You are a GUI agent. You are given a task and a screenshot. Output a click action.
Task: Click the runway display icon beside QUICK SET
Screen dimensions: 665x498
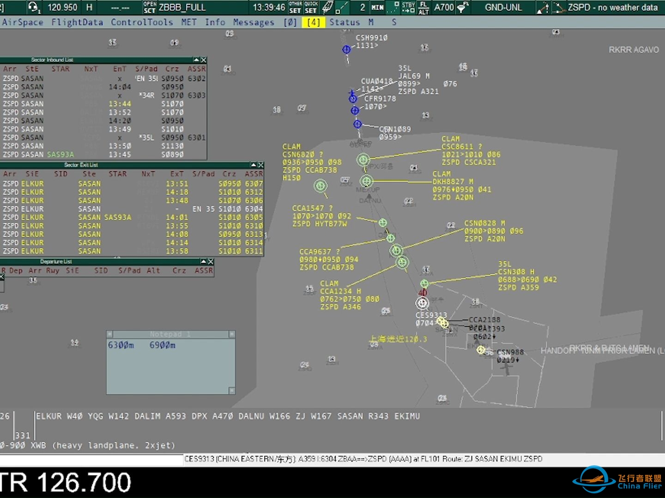327,7
